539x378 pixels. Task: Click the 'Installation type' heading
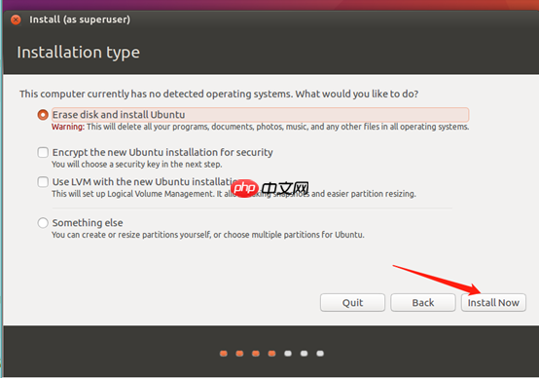(x=79, y=53)
